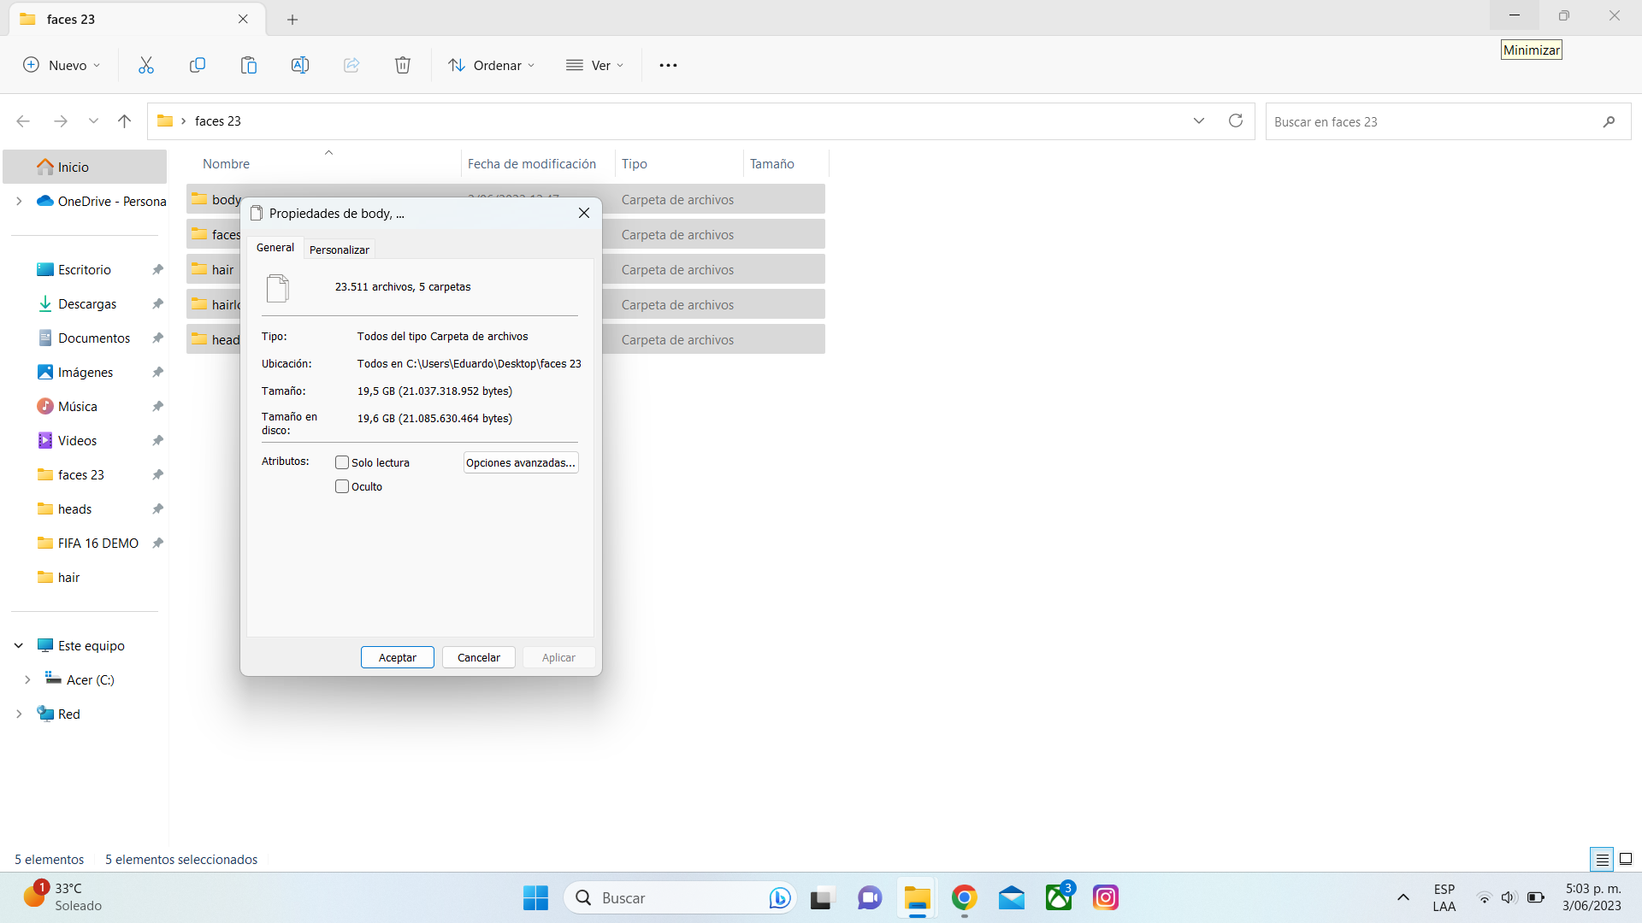Viewport: 1642px width, 923px height.
Task: Open the Ver dropdown menu
Action: (595, 65)
